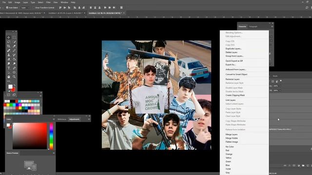Image resolution: width=312 pixels, height=175 pixels.
Task: Click the search magnifier in options bar
Action: point(307,8)
